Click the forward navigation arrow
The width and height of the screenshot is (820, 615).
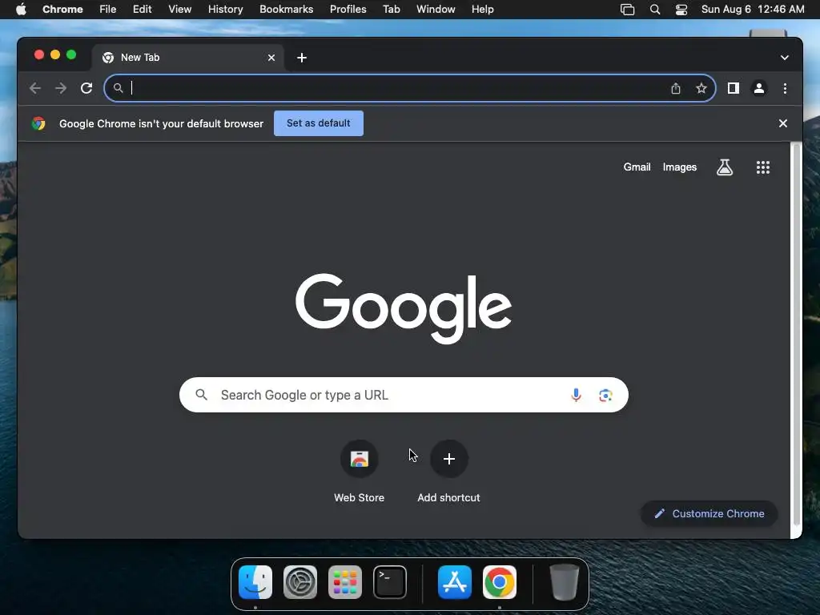61,88
